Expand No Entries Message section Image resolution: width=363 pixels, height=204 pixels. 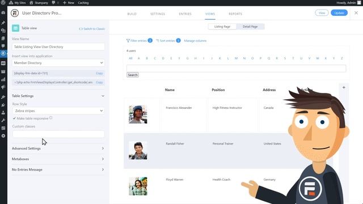pyautogui.click(x=58, y=170)
